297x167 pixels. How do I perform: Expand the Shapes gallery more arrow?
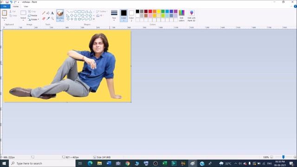coord(94,19)
